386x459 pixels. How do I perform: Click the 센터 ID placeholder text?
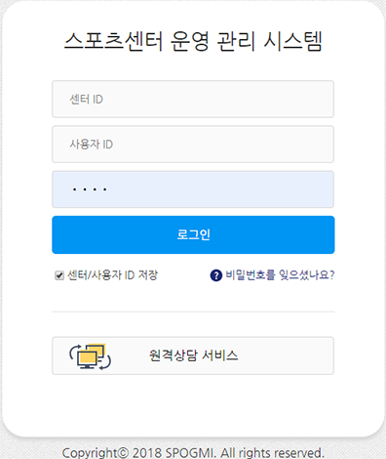86,100
